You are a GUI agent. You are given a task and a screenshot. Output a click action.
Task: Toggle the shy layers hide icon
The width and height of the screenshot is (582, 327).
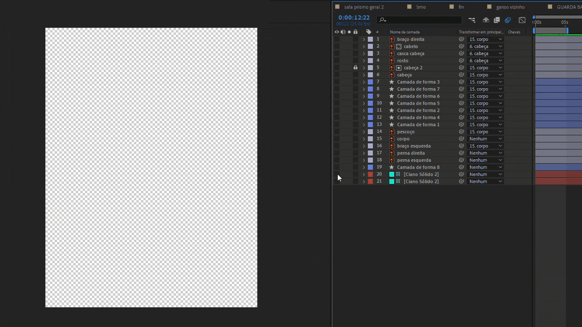[486, 20]
